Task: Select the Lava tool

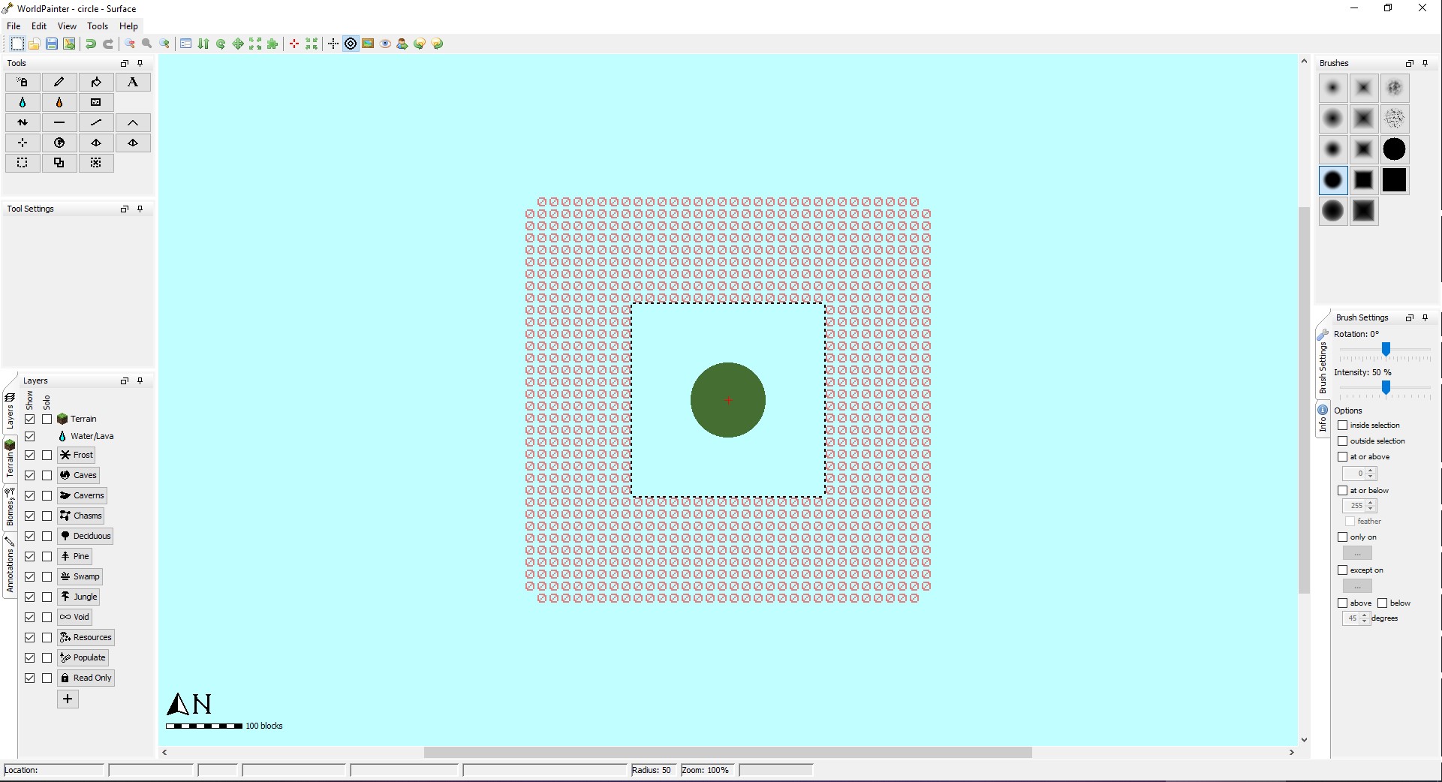Action: (x=59, y=102)
